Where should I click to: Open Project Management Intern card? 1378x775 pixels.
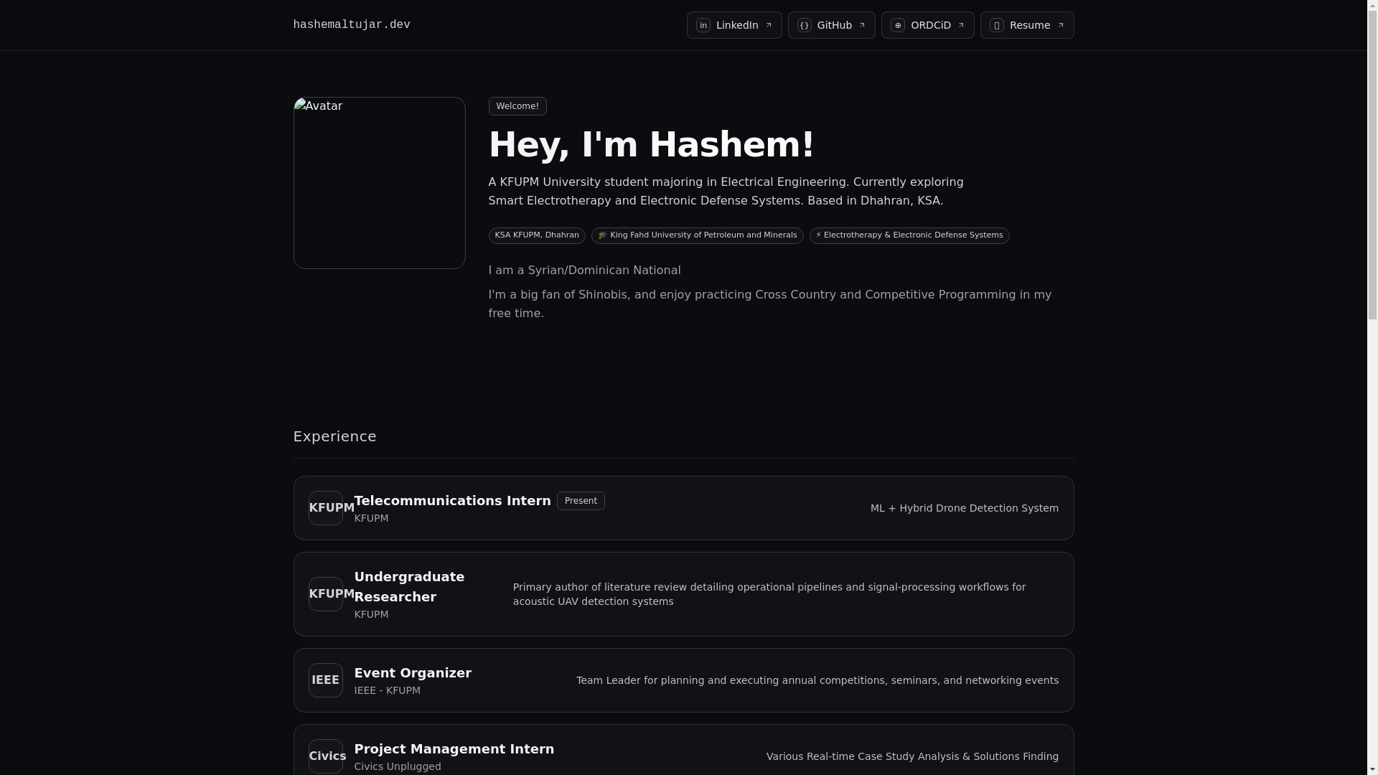click(x=683, y=750)
